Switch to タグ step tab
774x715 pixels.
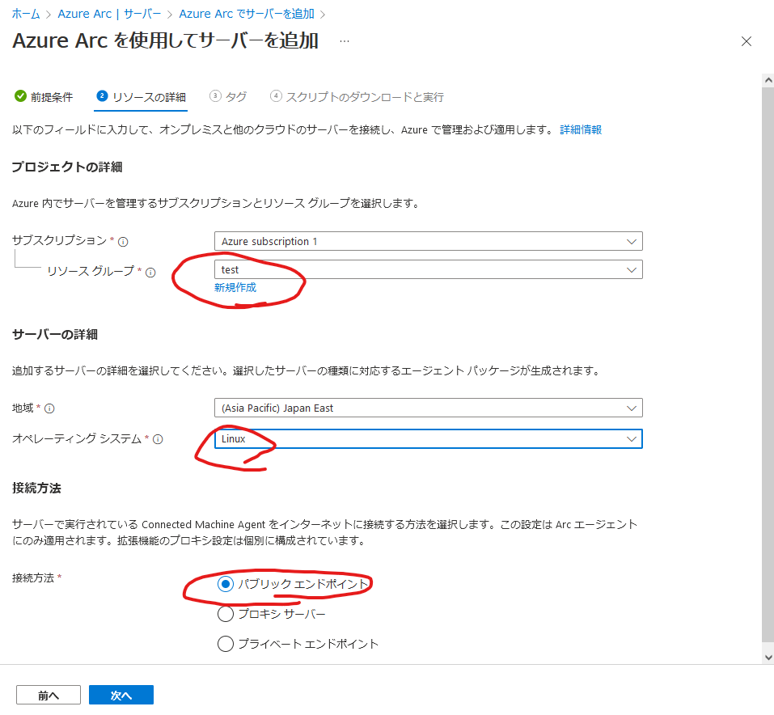click(228, 97)
